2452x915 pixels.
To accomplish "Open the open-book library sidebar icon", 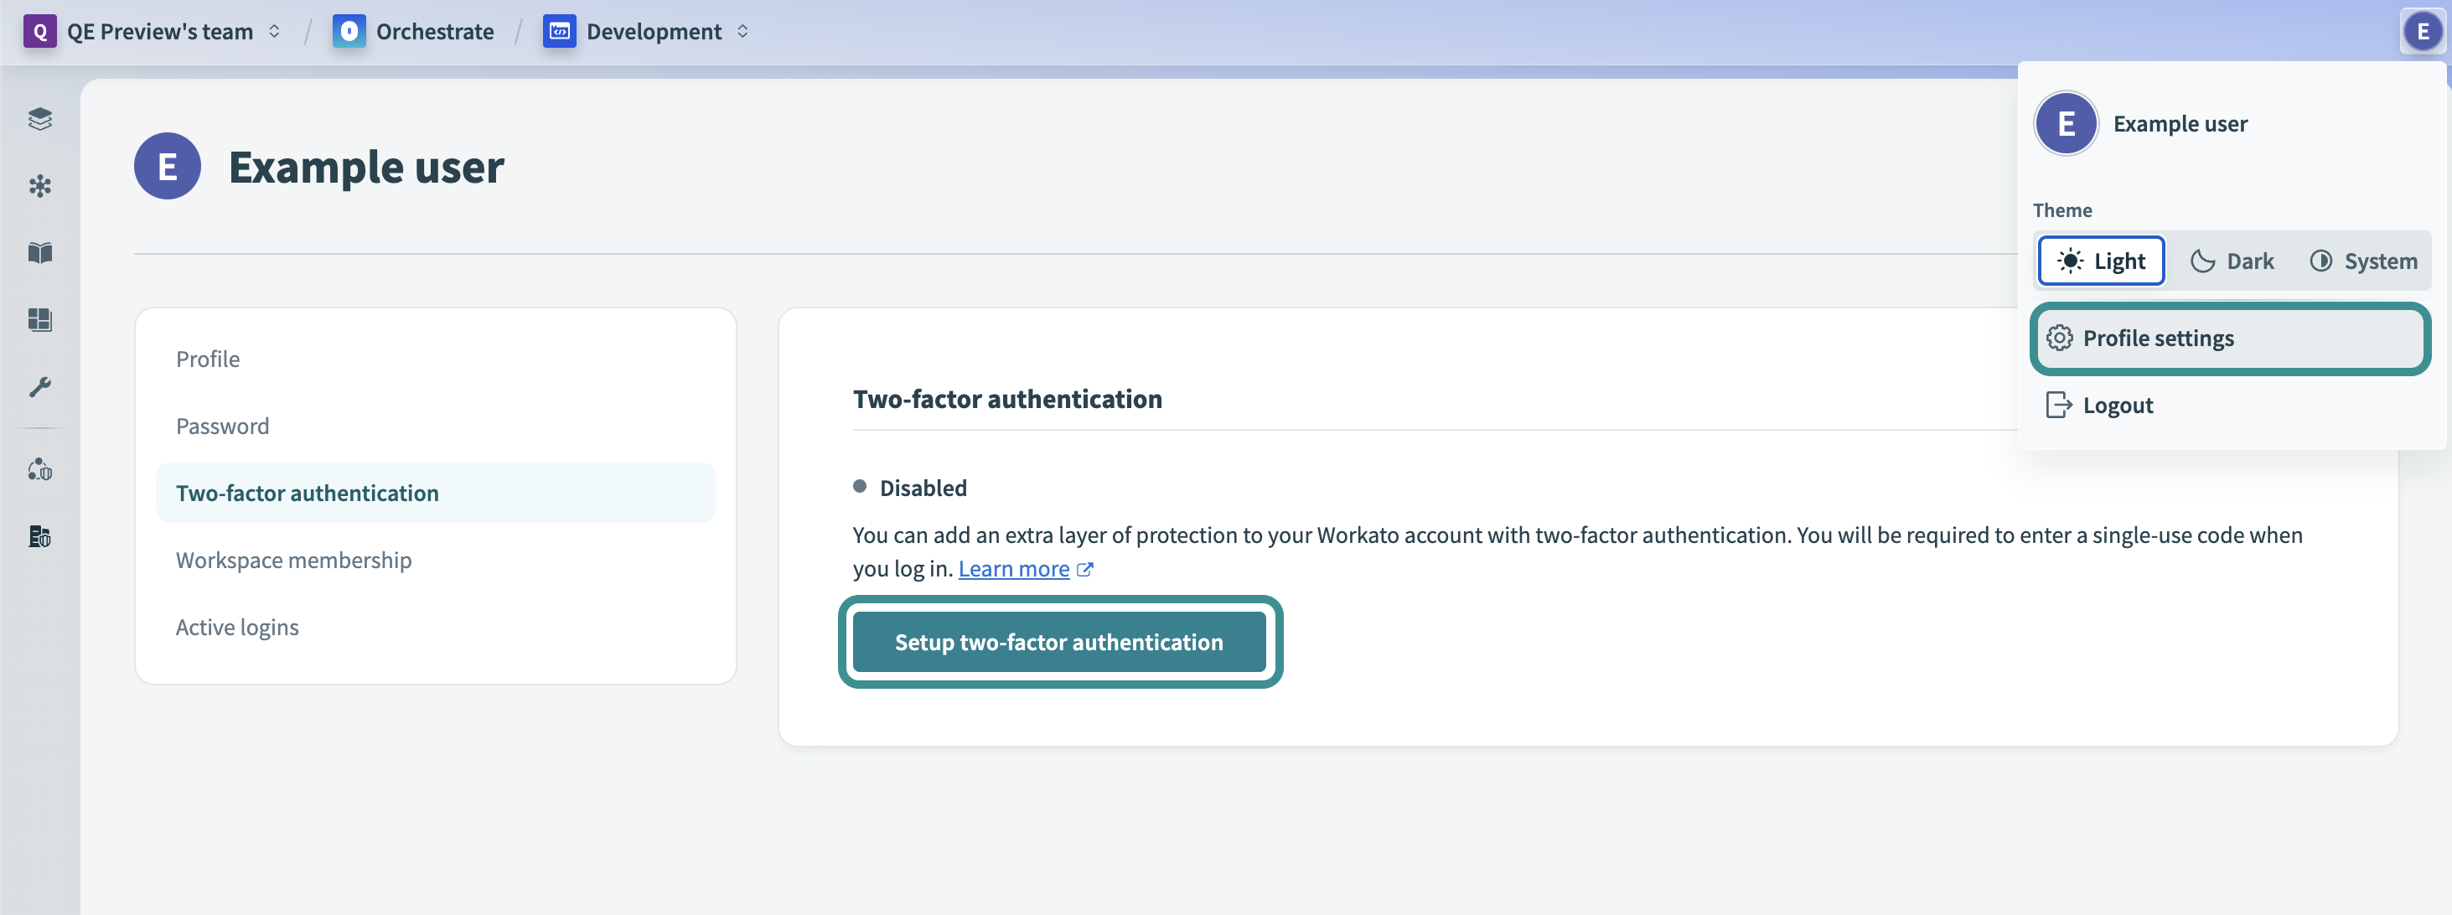I will (x=40, y=252).
